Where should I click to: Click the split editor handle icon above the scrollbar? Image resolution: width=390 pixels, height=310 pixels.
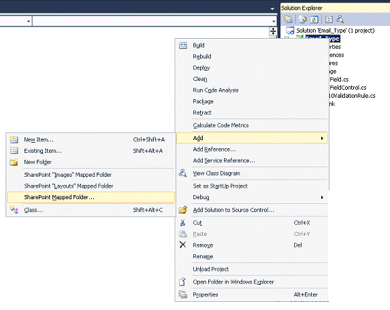coord(273,31)
